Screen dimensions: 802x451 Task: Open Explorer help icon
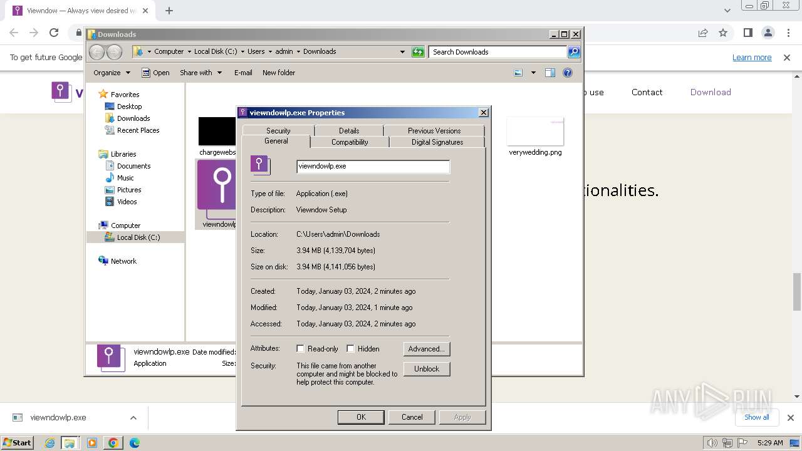(568, 73)
